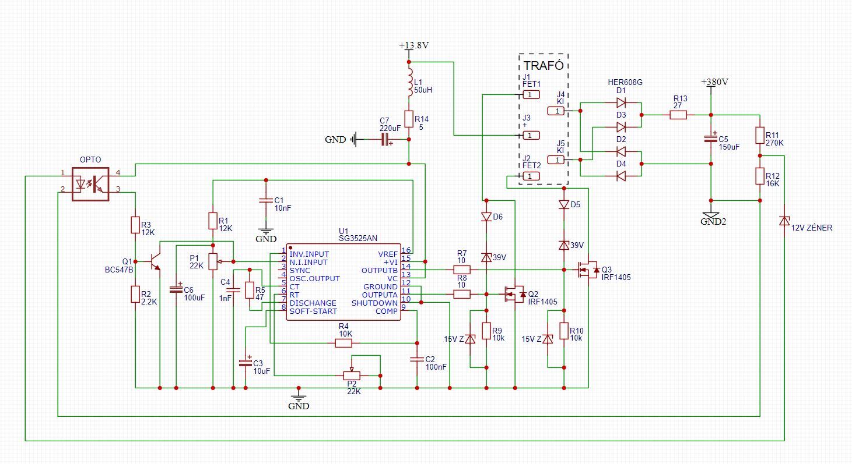Image resolution: width=852 pixels, height=464 pixels.
Task: Select the D5 diode symbol
Action: pos(564,204)
